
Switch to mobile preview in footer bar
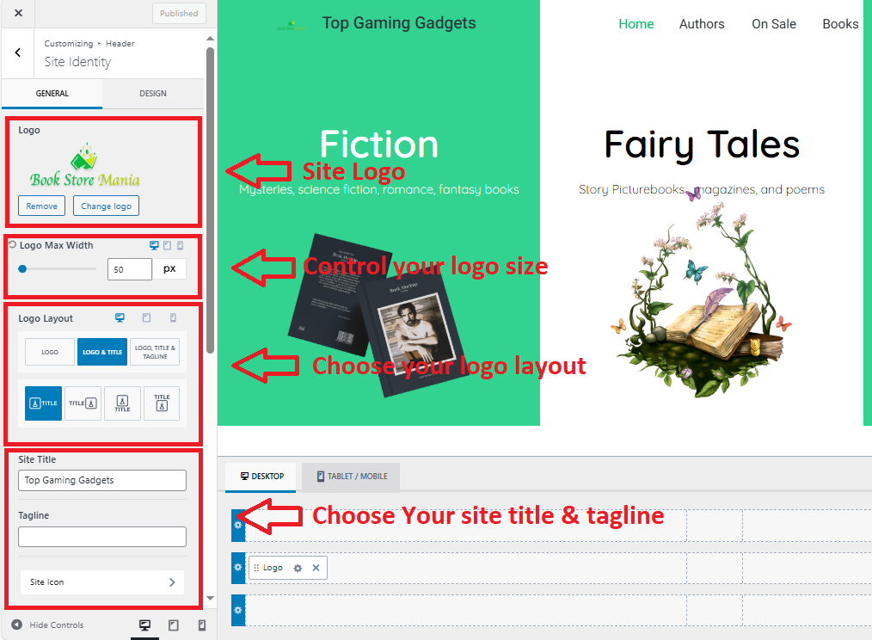click(202, 625)
